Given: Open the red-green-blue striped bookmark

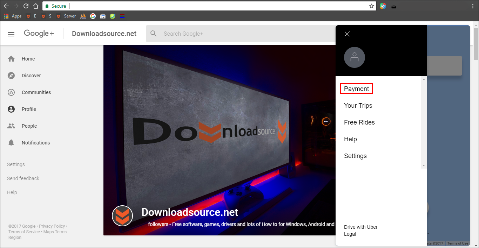Looking at the screenshot, I should pos(122,16).
